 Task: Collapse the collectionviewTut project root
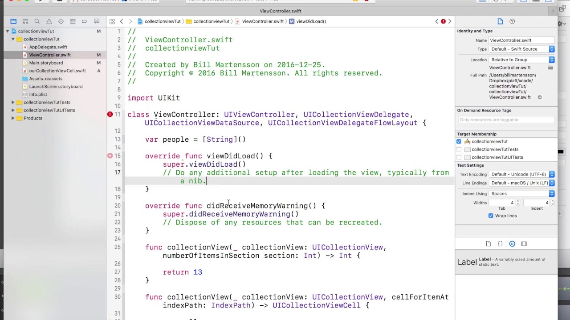[8, 31]
